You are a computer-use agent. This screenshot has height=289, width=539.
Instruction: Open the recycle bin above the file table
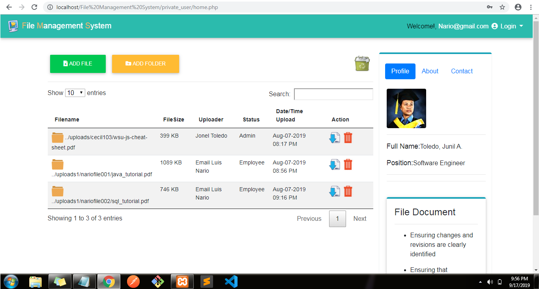tap(362, 63)
